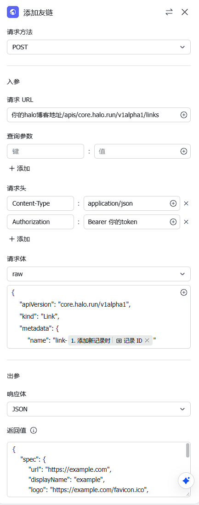Expand the raw request body type dropdown
The height and width of the screenshot is (505, 199).
pos(99,274)
